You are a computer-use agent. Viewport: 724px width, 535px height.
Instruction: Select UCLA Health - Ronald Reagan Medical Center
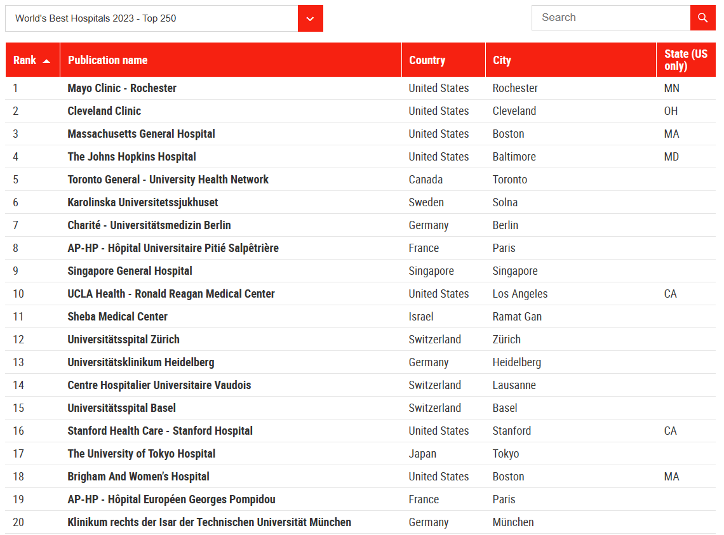click(171, 294)
